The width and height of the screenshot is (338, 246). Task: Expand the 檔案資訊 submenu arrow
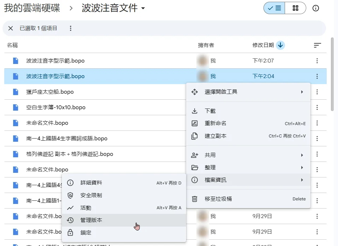coord(302,180)
